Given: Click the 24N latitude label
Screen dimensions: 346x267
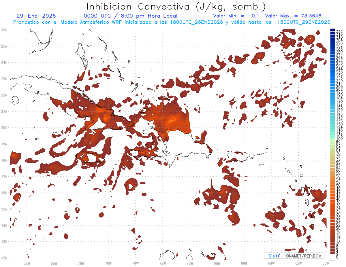Looking at the screenshot, I should point(4,63).
